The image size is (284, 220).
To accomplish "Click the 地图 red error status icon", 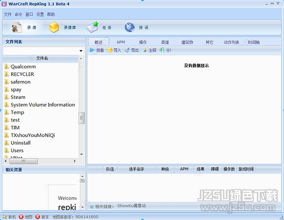I will 21,217.
